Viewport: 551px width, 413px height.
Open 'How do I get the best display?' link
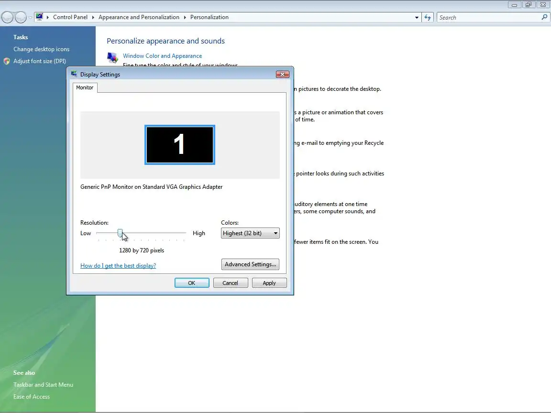tap(118, 265)
